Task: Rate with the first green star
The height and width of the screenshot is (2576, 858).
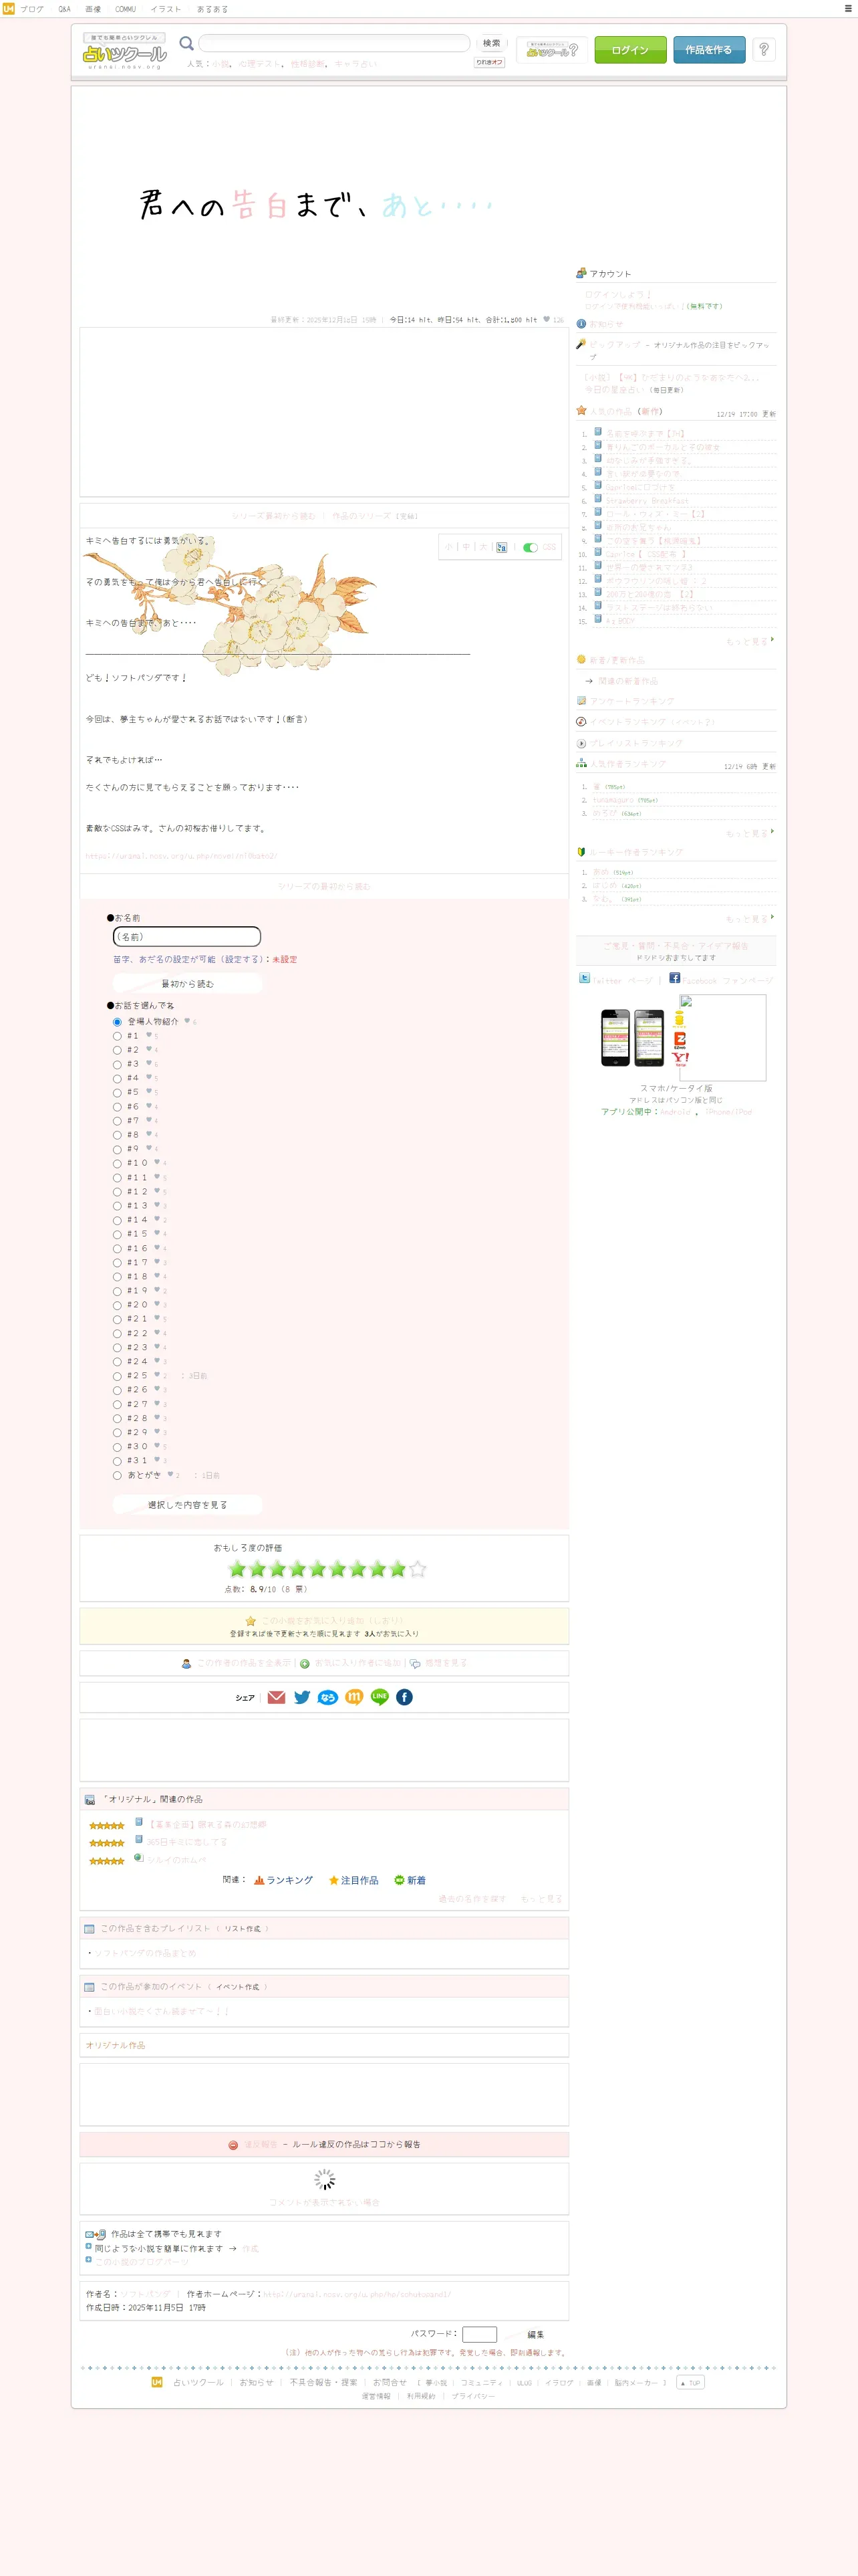Action: click(237, 1569)
